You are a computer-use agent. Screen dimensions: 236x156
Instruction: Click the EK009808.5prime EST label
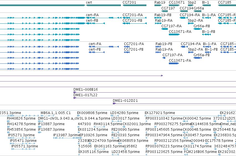[92, 113]
